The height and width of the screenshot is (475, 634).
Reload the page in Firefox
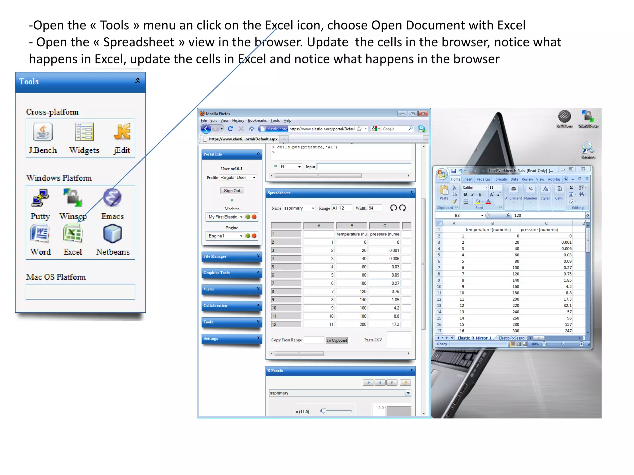[x=230, y=129]
